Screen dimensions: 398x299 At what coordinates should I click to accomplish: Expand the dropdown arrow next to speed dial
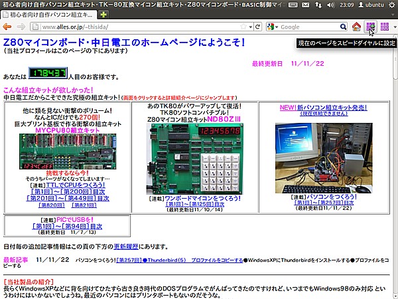pos(395,27)
